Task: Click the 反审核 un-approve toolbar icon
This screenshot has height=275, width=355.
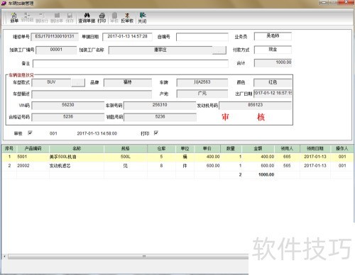Action: click(x=127, y=18)
